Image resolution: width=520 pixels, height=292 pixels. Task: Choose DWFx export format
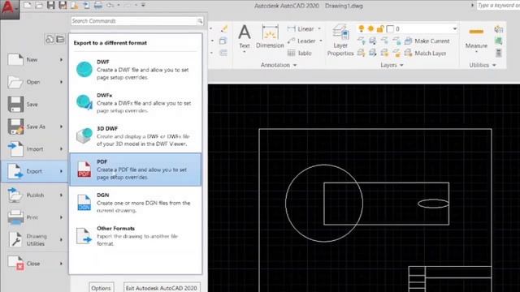click(x=136, y=103)
